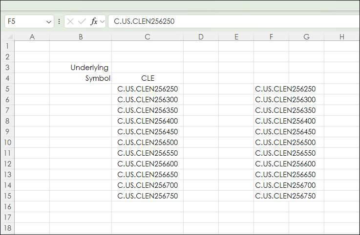Open the Name Box dropdown arrow
This screenshot has height=235, width=360.
48,21
